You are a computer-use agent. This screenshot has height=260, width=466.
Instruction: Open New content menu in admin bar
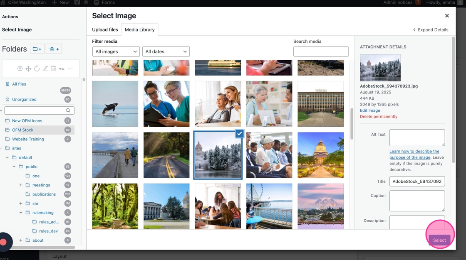(x=60, y=2)
